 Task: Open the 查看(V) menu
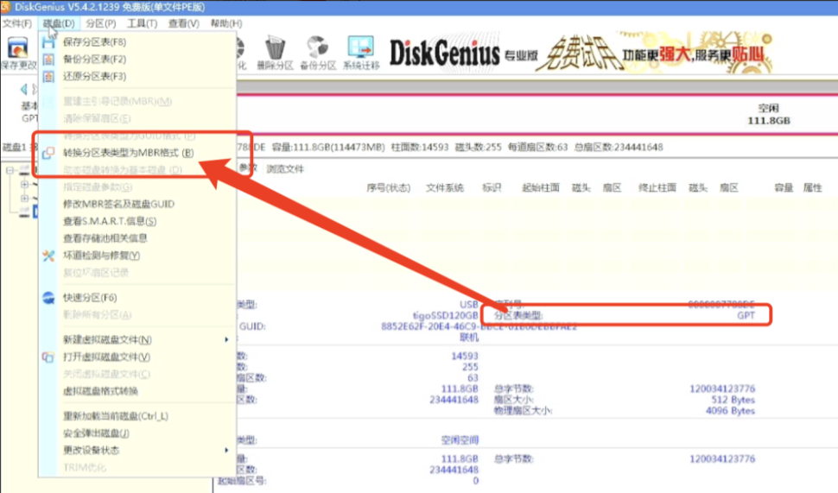184,23
